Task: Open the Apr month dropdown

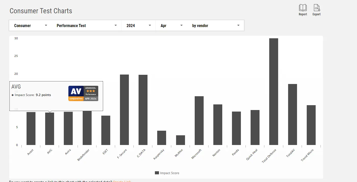Action: [171, 26]
